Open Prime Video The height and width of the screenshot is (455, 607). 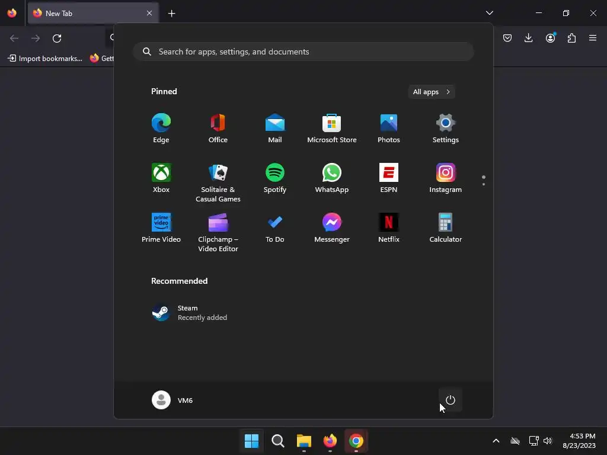(x=161, y=228)
